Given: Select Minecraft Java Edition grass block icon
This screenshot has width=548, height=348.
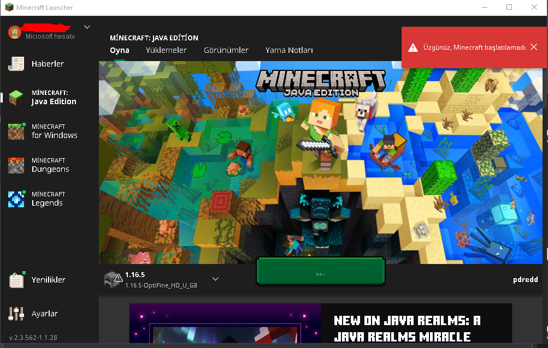Looking at the screenshot, I should tap(16, 98).
